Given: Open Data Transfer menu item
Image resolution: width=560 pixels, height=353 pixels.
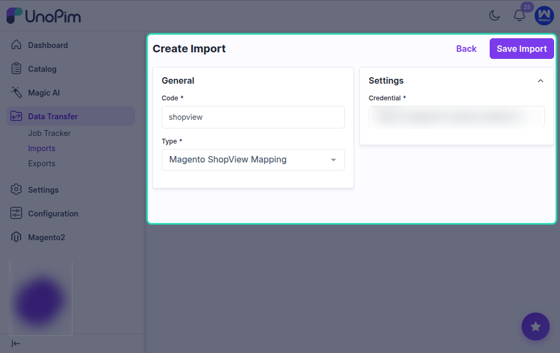Looking at the screenshot, I should (x=53, y=117).
